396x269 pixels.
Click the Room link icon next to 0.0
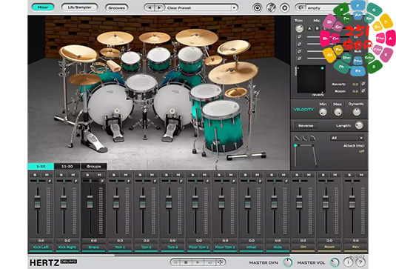(x=363, y=90)
